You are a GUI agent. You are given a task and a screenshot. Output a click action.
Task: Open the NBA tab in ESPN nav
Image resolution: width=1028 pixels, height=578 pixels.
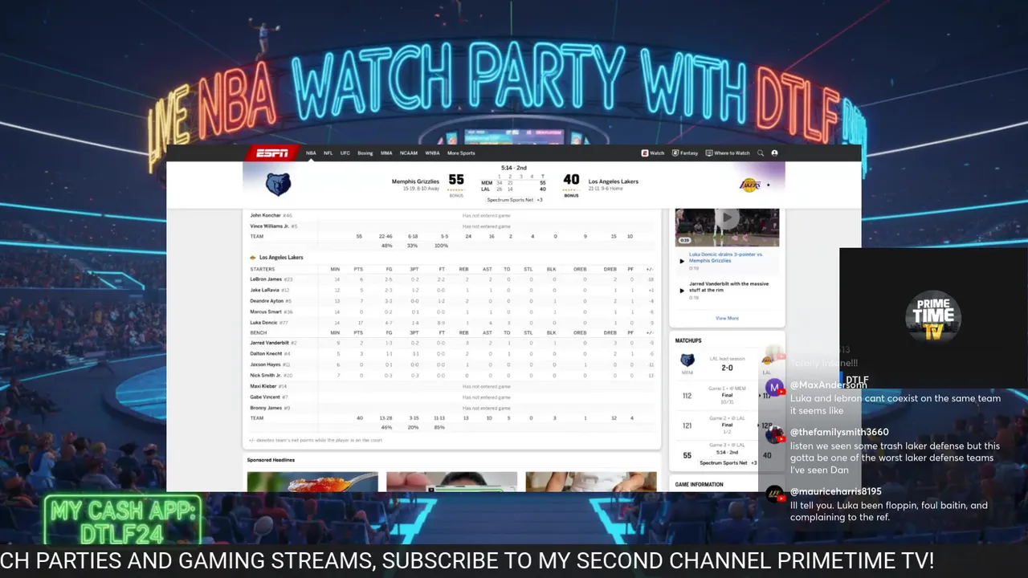(311, 153)
